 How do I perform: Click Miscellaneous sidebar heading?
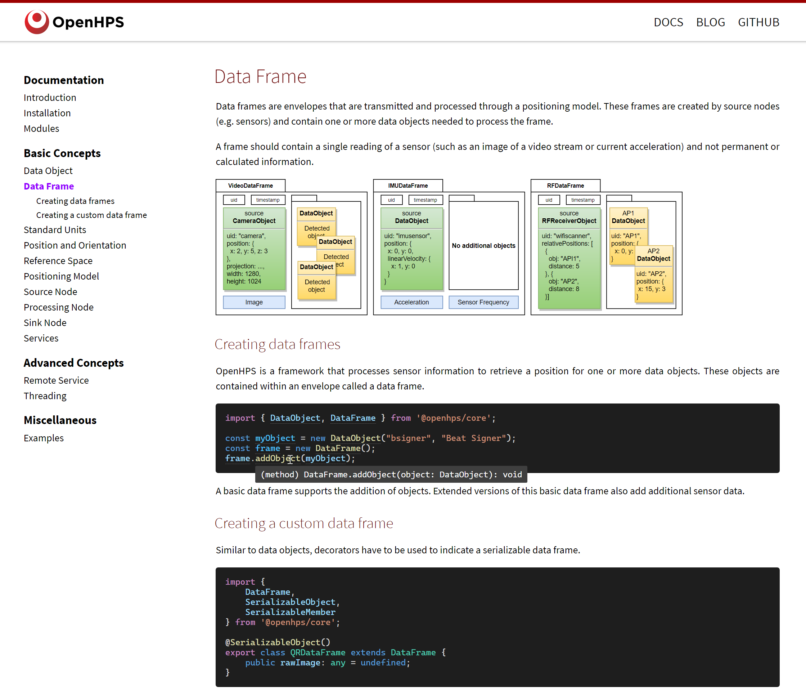[x=60, y=420]
